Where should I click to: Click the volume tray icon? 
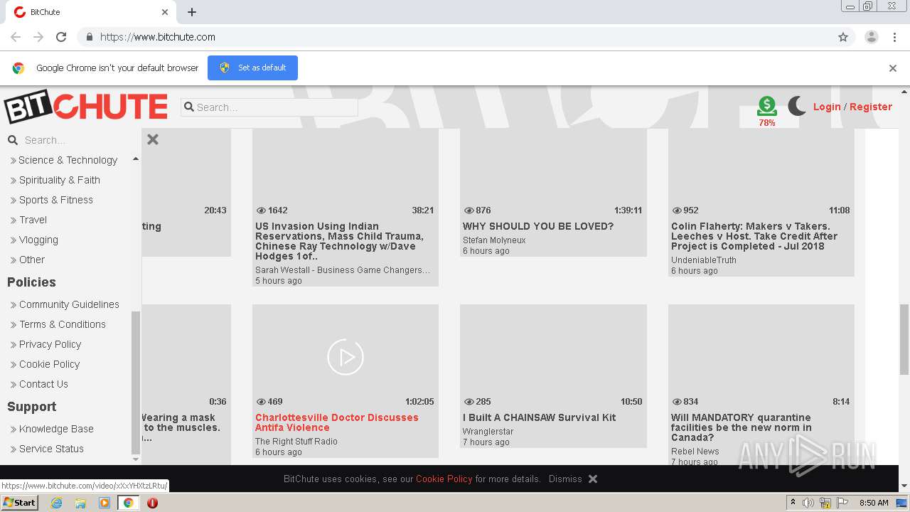[x=808, y=503]
